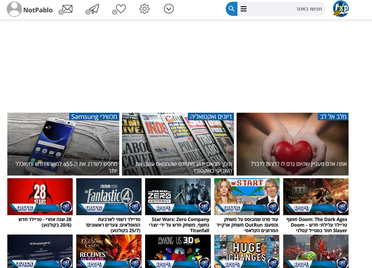Open the Fantastic 4 trailer article title

(x=113, y=225)
